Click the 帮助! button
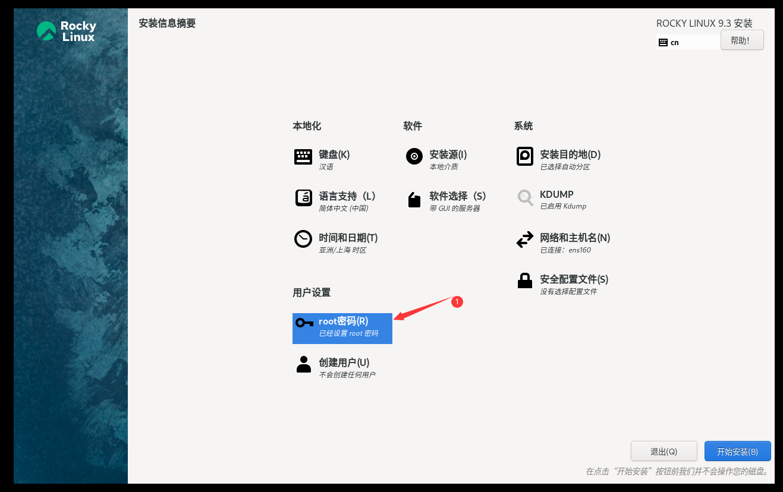Viewport: 783px width, 492px height. click(x=742, y=40)
